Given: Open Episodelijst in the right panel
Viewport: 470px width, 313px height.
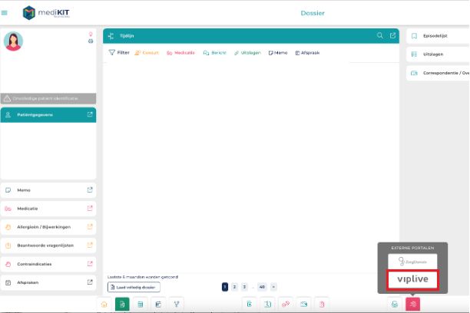Looking at the screenshot, I should point(438,36).
